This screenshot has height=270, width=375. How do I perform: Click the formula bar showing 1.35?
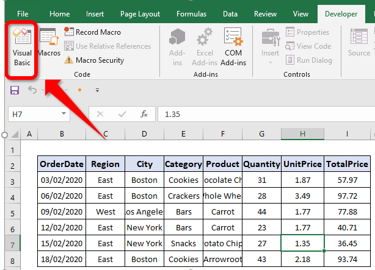click(x=266, y=114)
